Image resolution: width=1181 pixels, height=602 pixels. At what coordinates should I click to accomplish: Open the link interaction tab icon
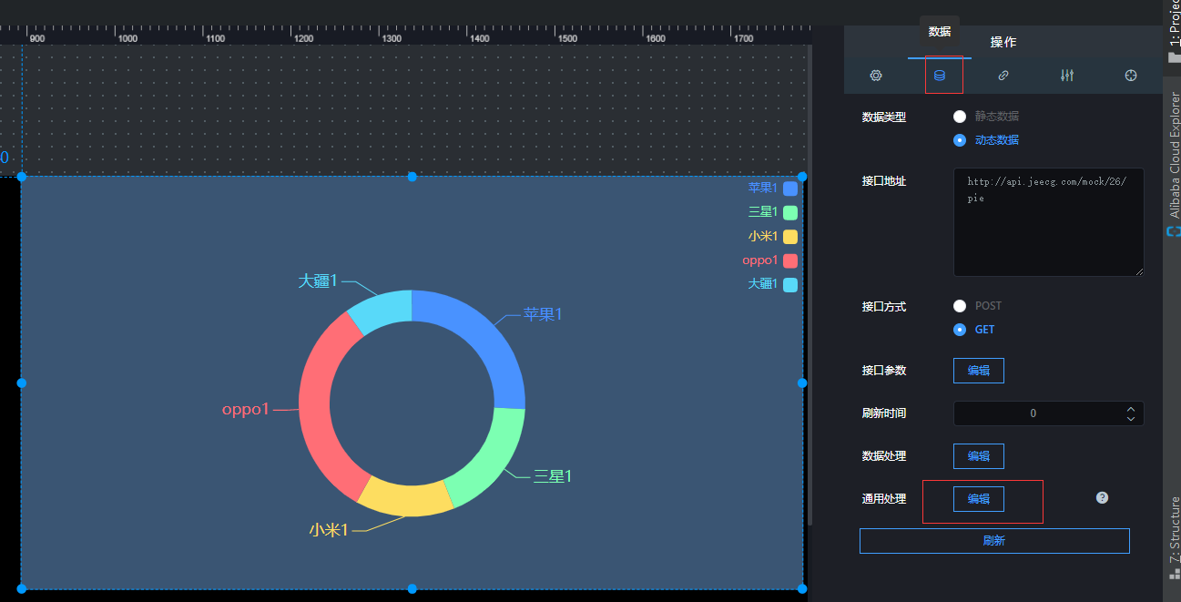(1003, 76)
